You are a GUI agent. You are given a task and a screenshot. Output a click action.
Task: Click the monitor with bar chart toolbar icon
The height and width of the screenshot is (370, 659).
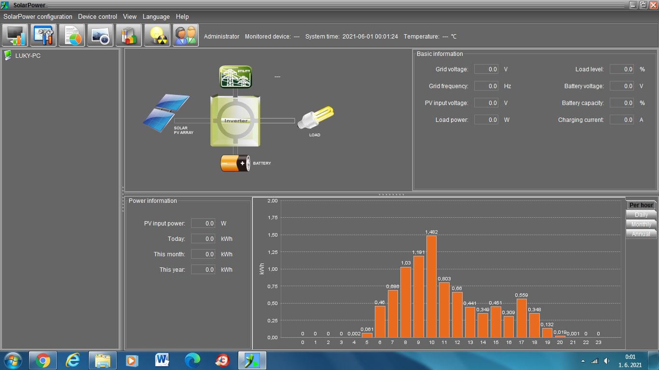15,36
